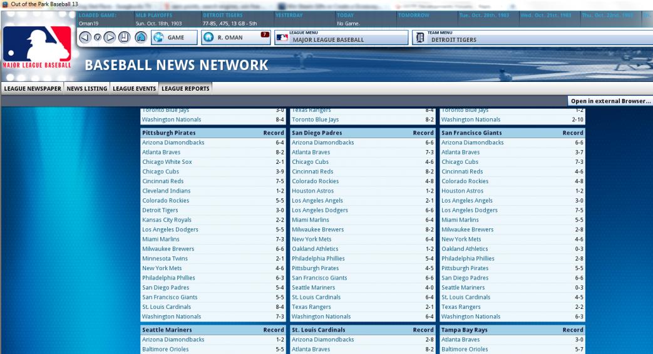653x354 pixels.
Task: Select the Tue. Oct. 20th, 1903 schedule day
Action: click(x=488, y=19)
